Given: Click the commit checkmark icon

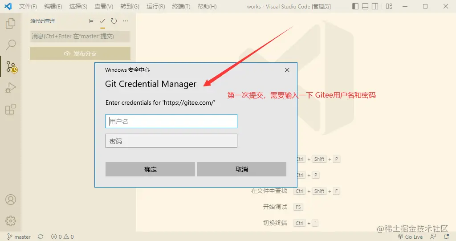Looking at the screenshot, I should click(x=102, y=21).
